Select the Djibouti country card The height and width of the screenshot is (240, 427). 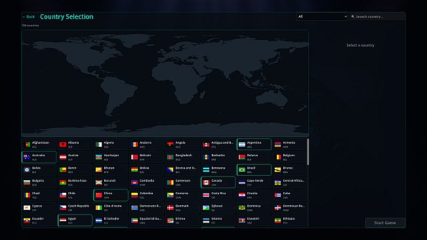click(218, 208)
